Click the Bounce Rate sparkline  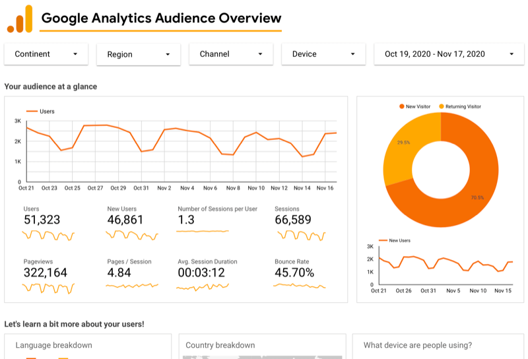pyautogui.click(x=300, y=286)
